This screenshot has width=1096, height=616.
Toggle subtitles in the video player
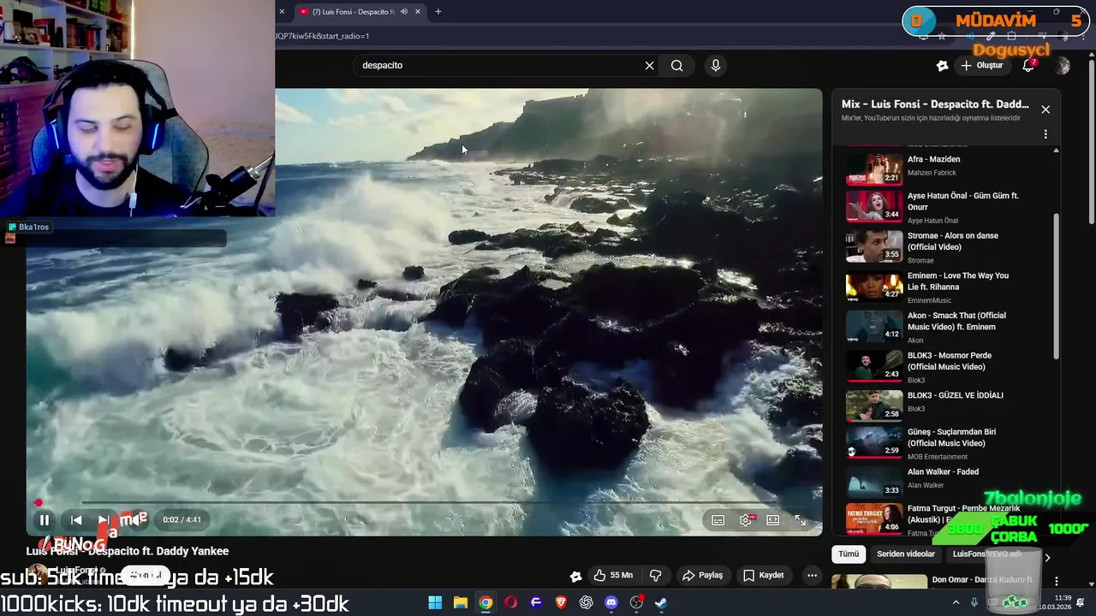point(718,519)
